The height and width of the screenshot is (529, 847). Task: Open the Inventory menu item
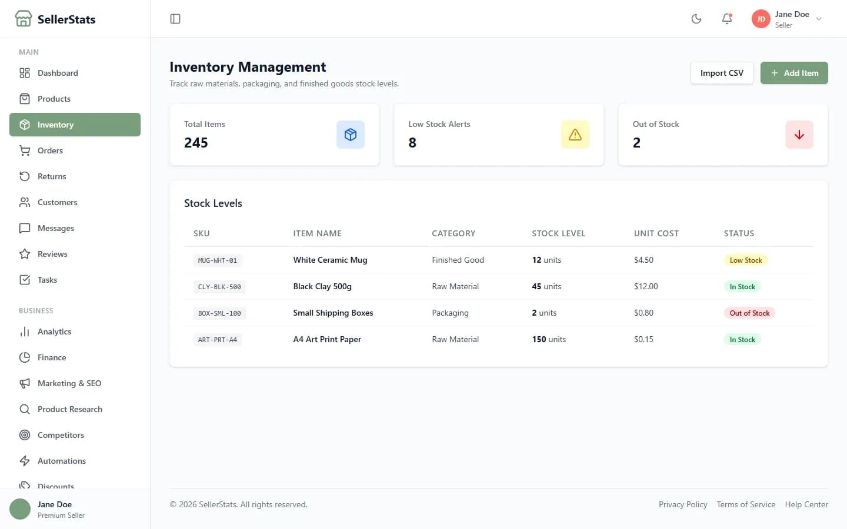point(75,125)
